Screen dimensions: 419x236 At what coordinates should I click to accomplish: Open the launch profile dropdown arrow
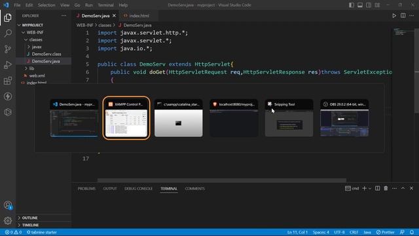370,188
